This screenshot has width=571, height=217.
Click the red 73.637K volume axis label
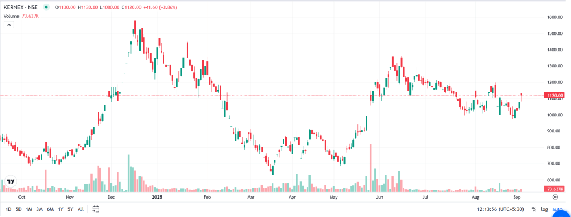(554, 189)
